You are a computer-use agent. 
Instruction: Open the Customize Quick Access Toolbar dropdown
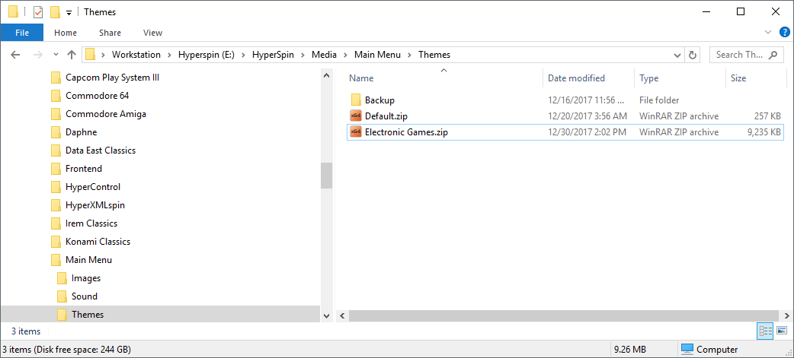(69, 13)
